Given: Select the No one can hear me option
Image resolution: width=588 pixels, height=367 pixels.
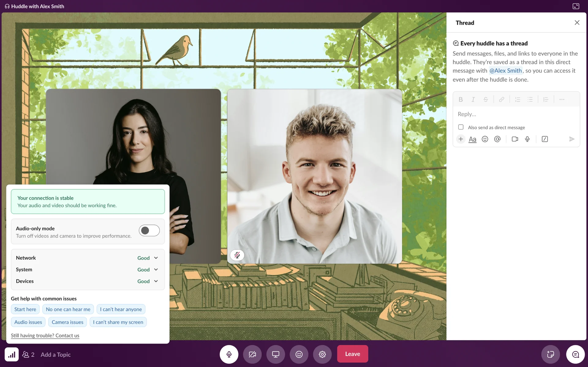Looking at the screenshot, I should pos(68,309).
